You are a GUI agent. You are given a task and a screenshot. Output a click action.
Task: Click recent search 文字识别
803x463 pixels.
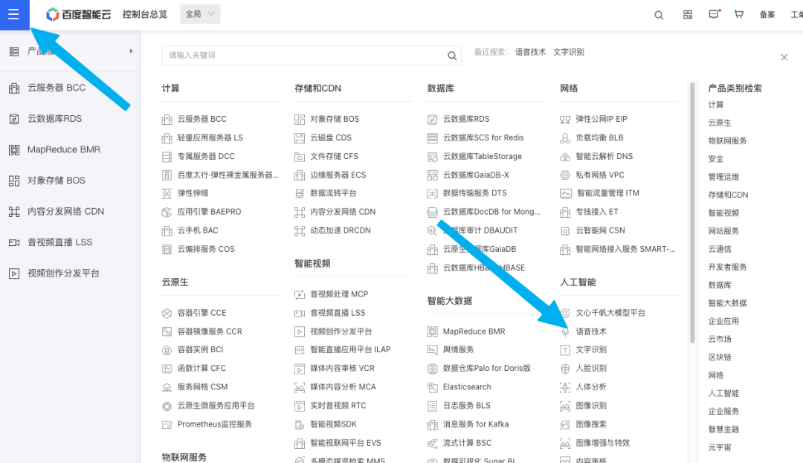569,52
